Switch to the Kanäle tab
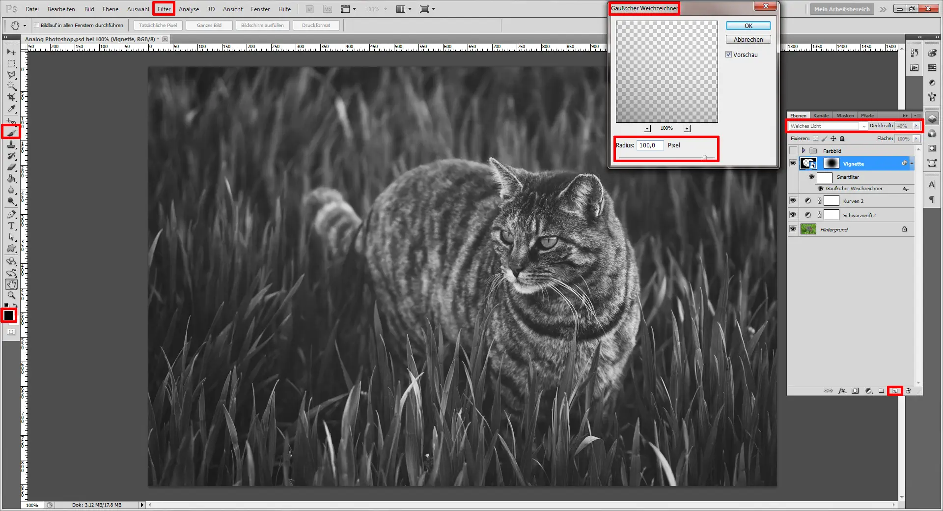The height and width of the screenshot is (511, 943). pyautogui.click(x=821, y=115)
